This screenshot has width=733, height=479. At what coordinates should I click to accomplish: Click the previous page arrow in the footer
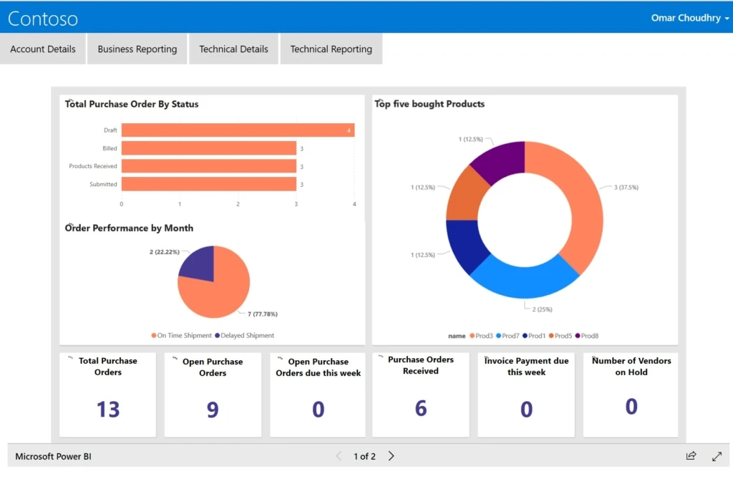point(338,456)
